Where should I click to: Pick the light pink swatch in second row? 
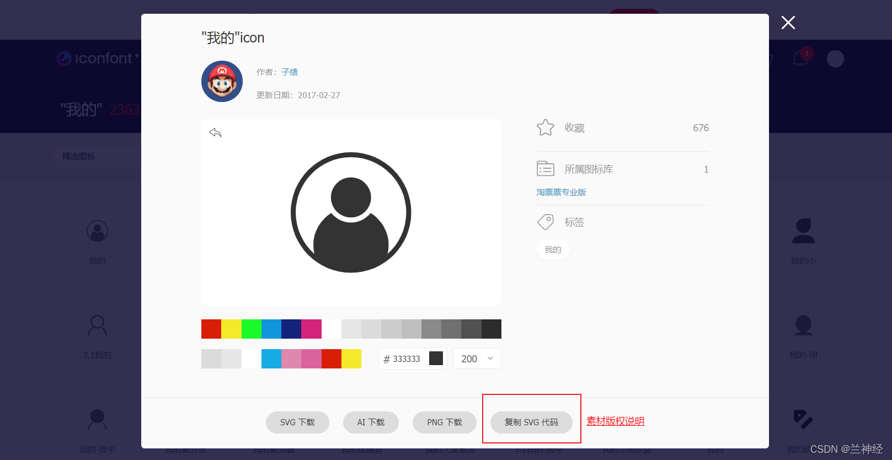291,359
